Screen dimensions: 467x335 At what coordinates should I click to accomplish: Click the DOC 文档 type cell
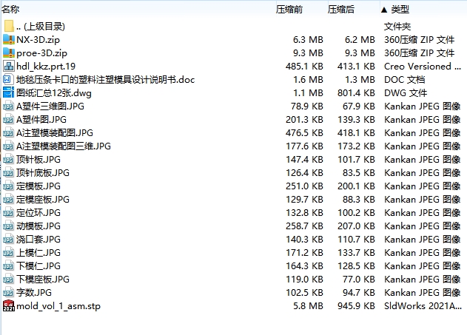click(x=404, y=79)
